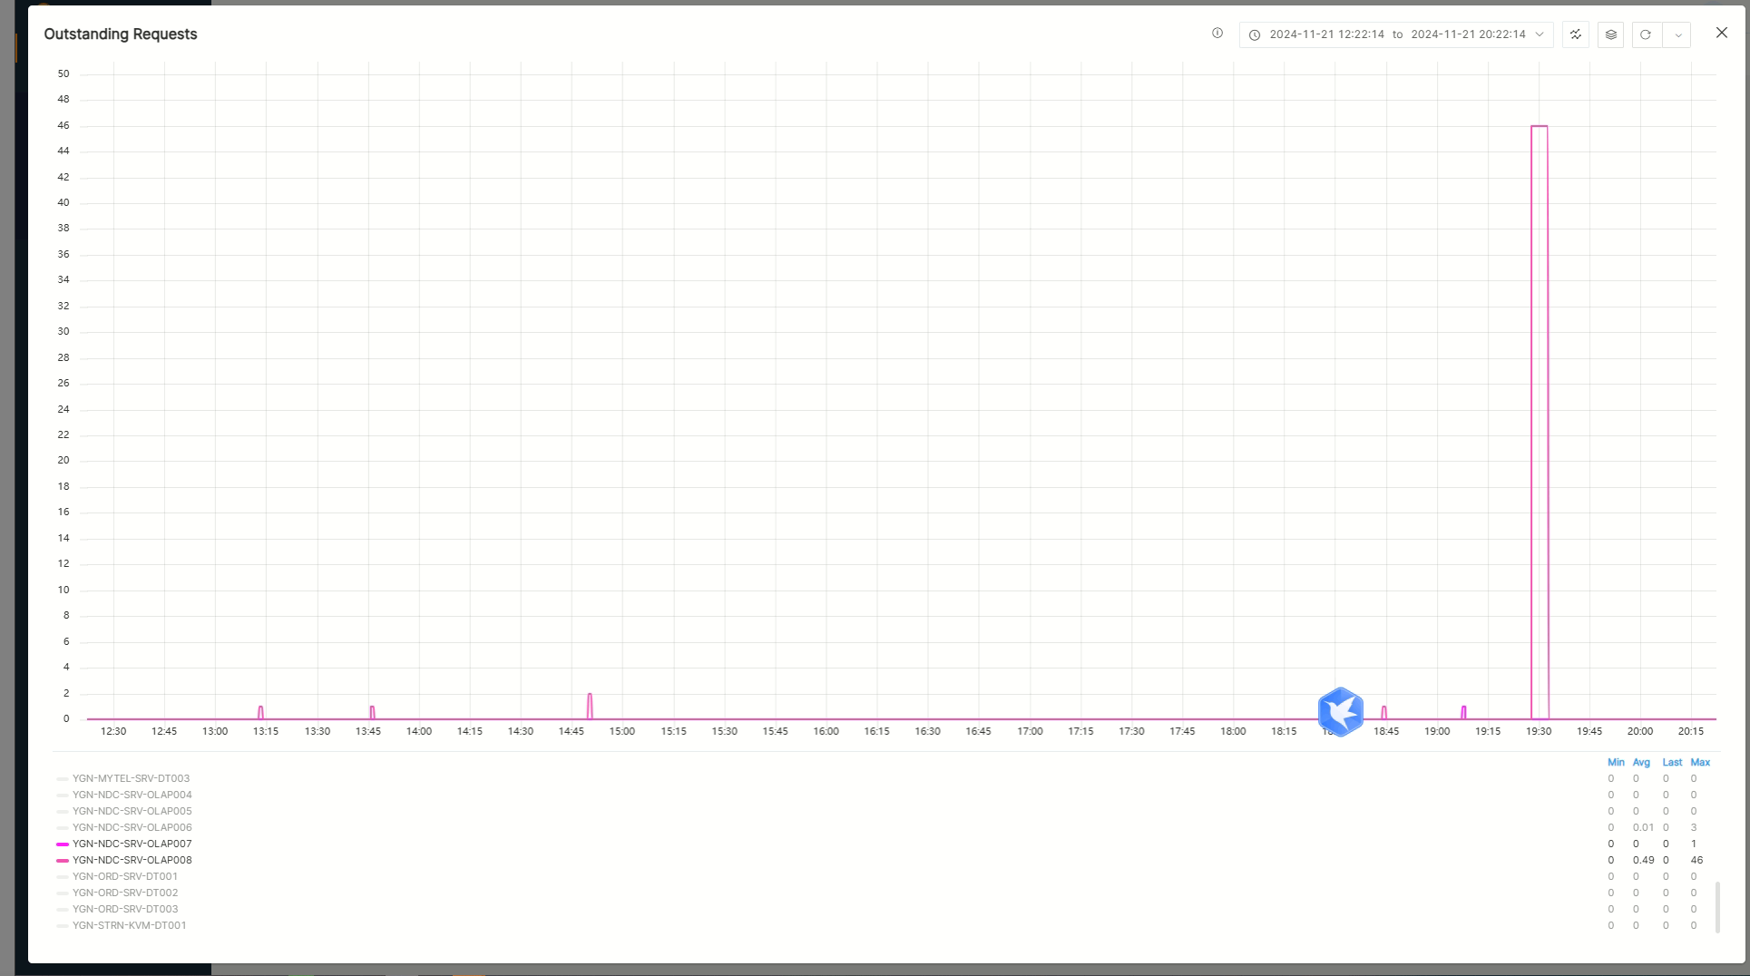Screen dimensions: 1750x976
Task: Click the pink color swatch for OLAP008
Action: pyautogui.click(x=63, y=860)
